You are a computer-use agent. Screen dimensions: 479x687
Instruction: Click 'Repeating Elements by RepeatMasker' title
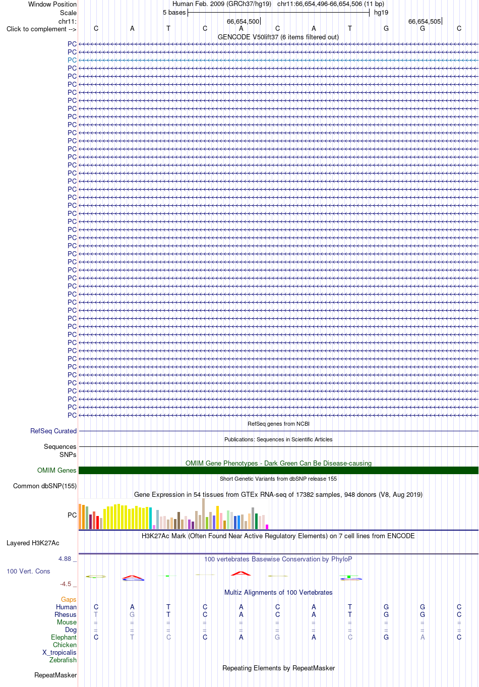278,668
